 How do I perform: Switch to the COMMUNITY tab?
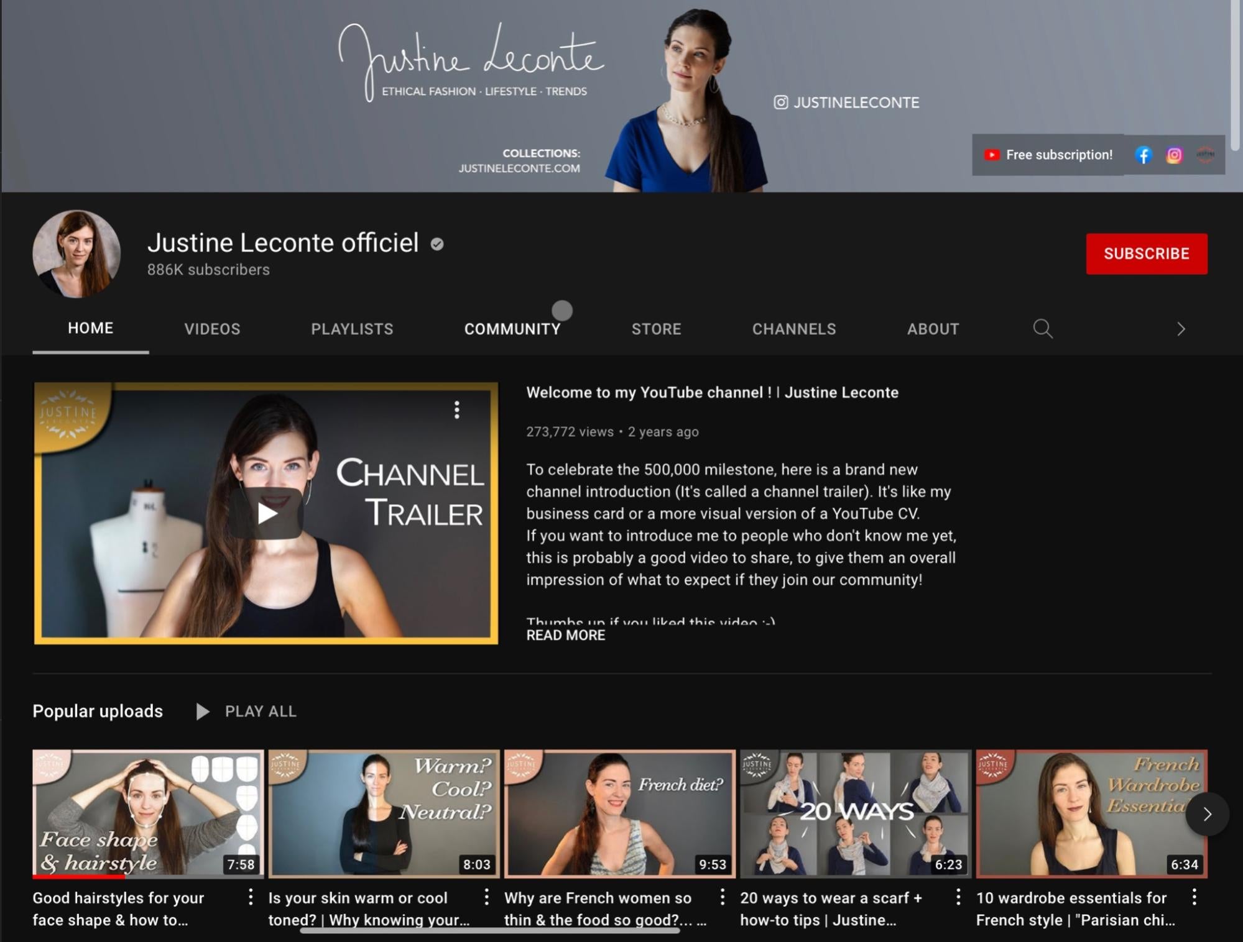[512, 329]
